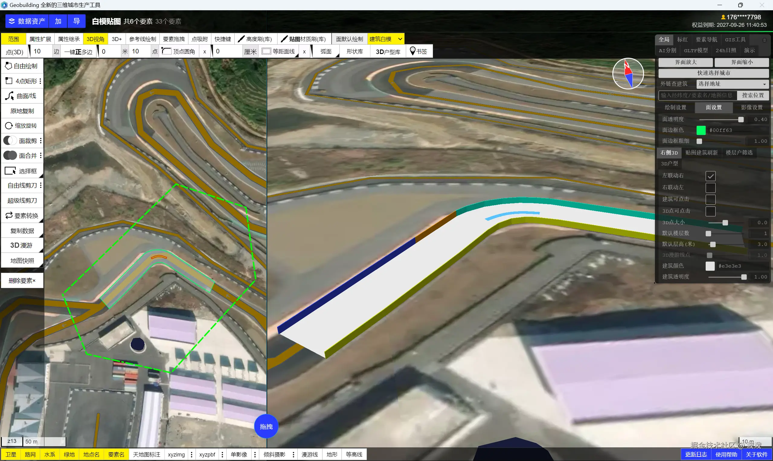Screen dimensions: 773x461
Task: Click the green 面边框色 color swatch
Action: 701,130
